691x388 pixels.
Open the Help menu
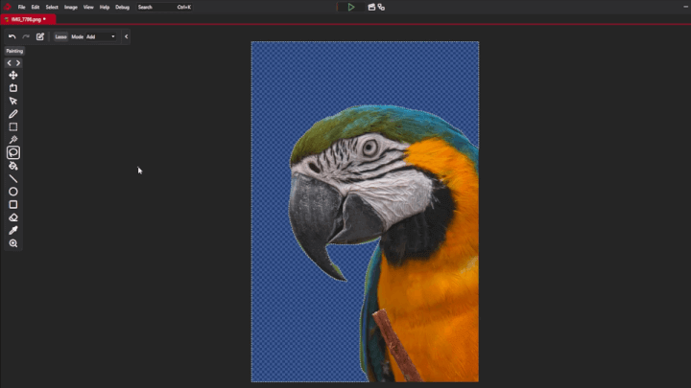[x=105, y=7]
